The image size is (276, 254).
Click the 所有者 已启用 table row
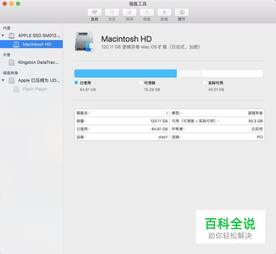pos(217,129)
